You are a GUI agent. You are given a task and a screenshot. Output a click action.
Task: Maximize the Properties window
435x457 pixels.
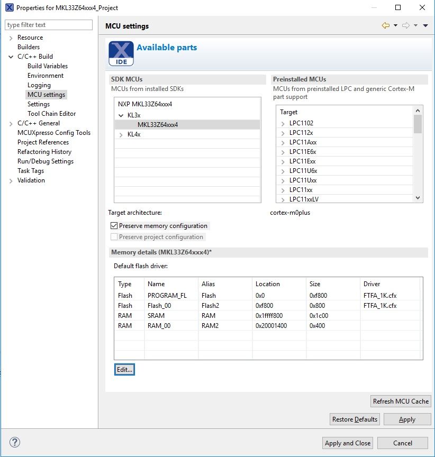click(x=397, y=7)
